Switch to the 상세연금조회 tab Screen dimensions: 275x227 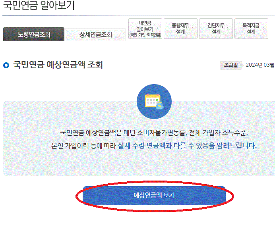click(x=95, y=35)
